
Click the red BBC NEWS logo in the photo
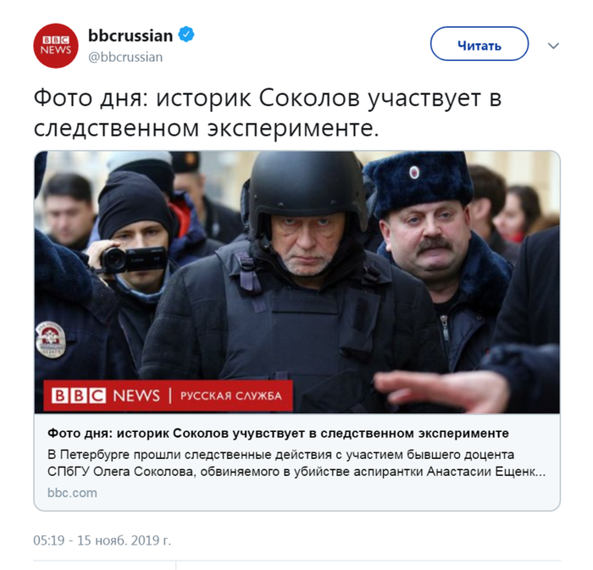coord(106,396)
